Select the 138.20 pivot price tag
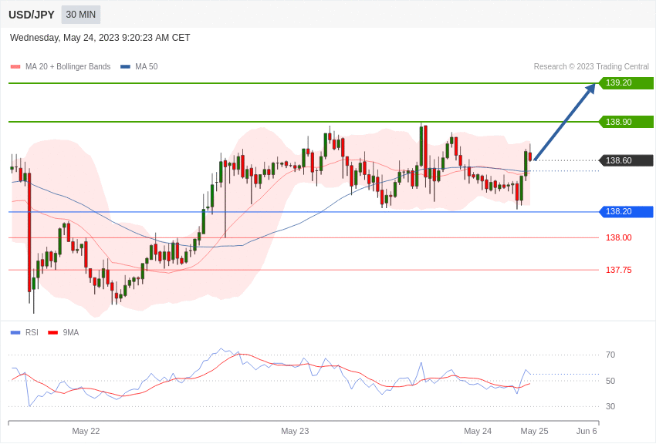The width and height of the screenshot is (656, 444). point(627,212)
